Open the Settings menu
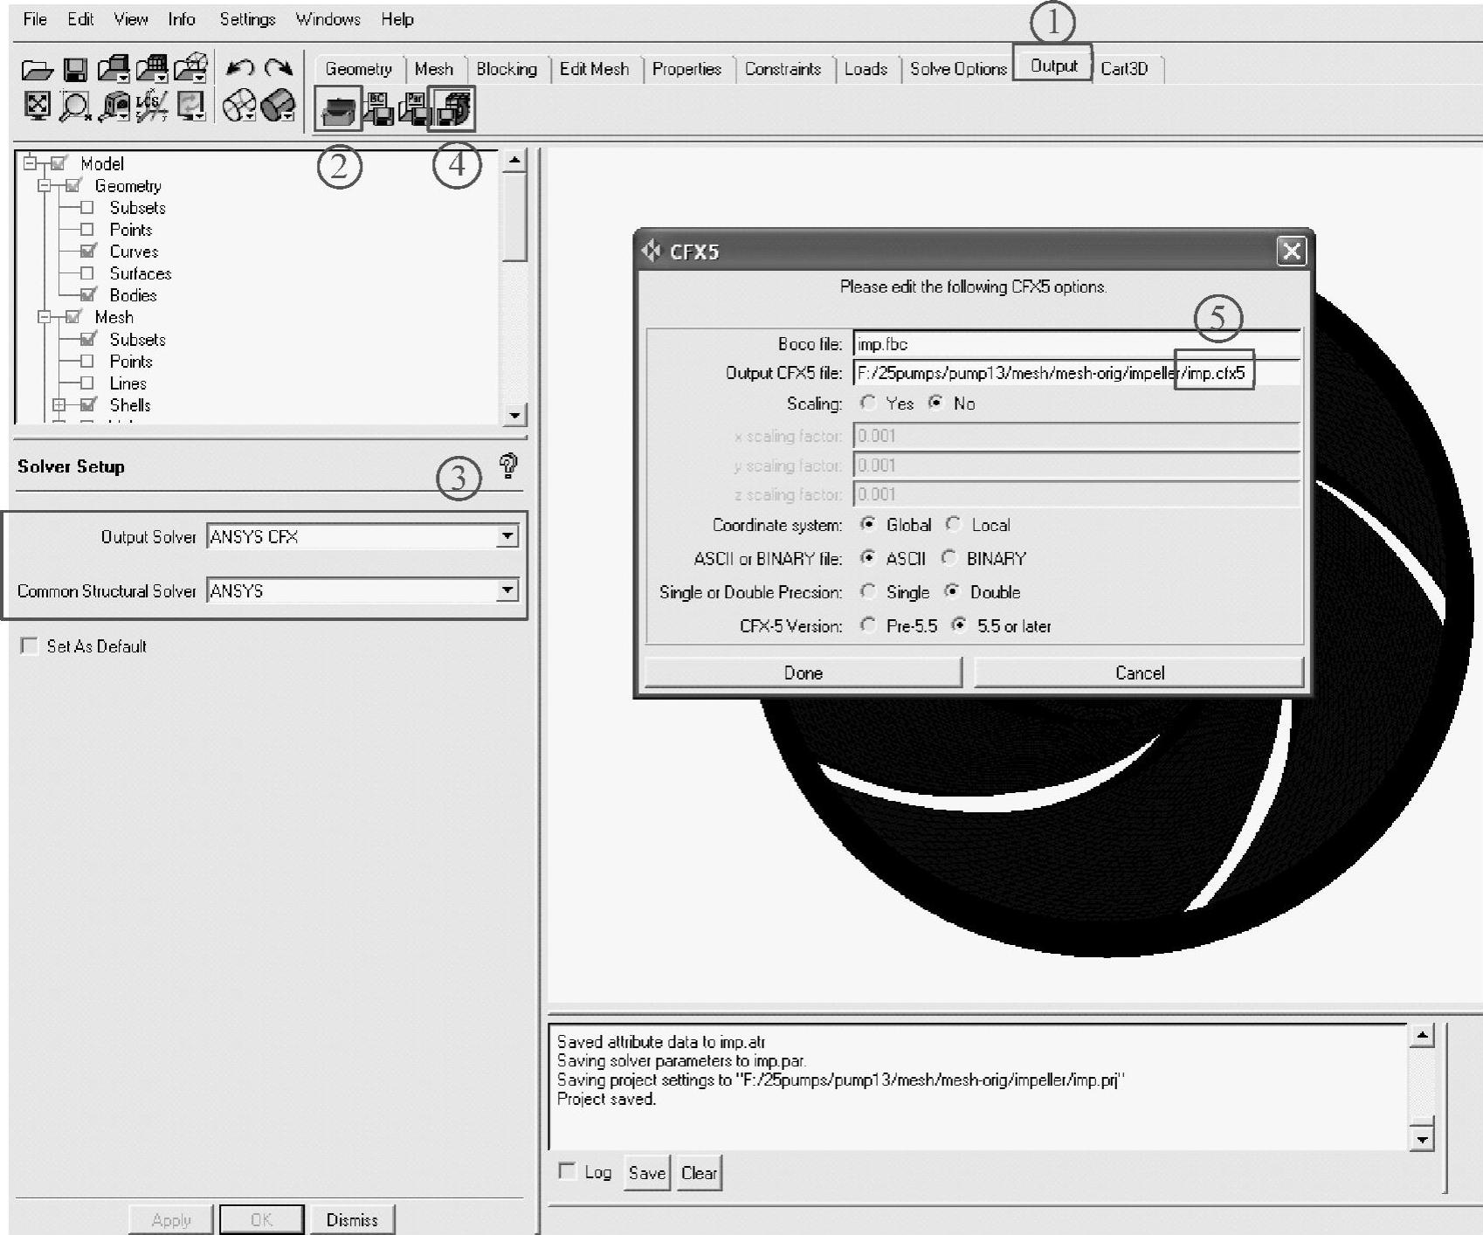Image resolution: width=1483 pixels, height=1235 pixels. (247, 19)
